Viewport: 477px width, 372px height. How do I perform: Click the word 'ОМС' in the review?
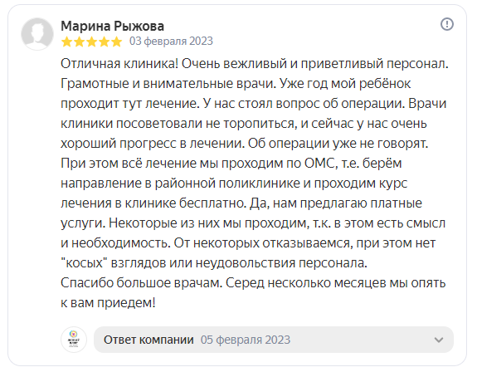(x=319, y=164)
